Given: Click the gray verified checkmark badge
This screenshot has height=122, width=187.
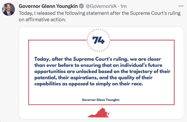Looking at the screenshot, I should click(x=82, y=6).
